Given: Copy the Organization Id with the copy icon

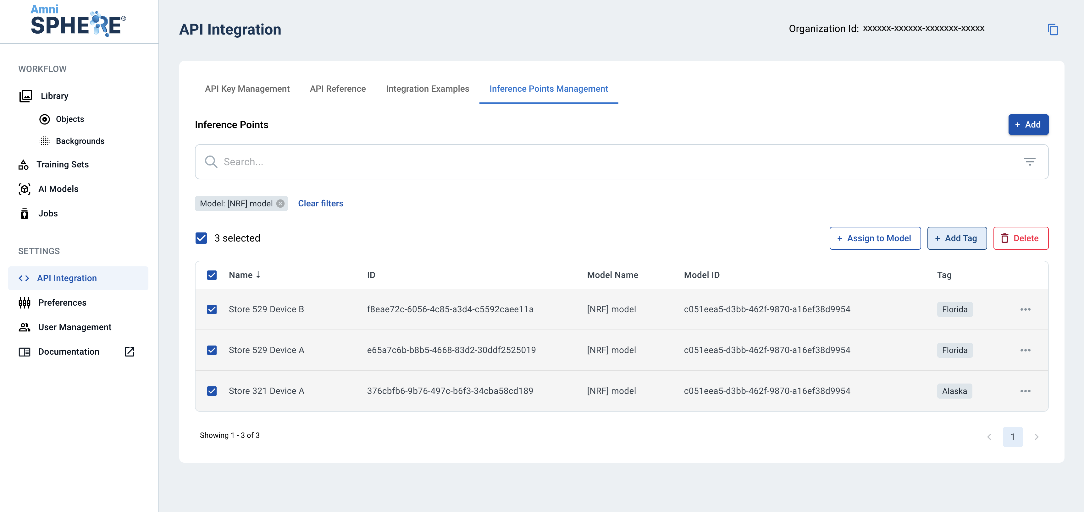Looking at the screenshot, I should 1053,30.
